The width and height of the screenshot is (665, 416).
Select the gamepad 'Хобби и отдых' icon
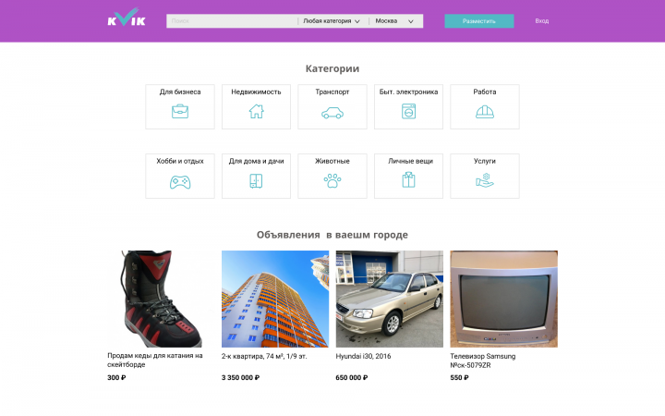pos(180,181)
